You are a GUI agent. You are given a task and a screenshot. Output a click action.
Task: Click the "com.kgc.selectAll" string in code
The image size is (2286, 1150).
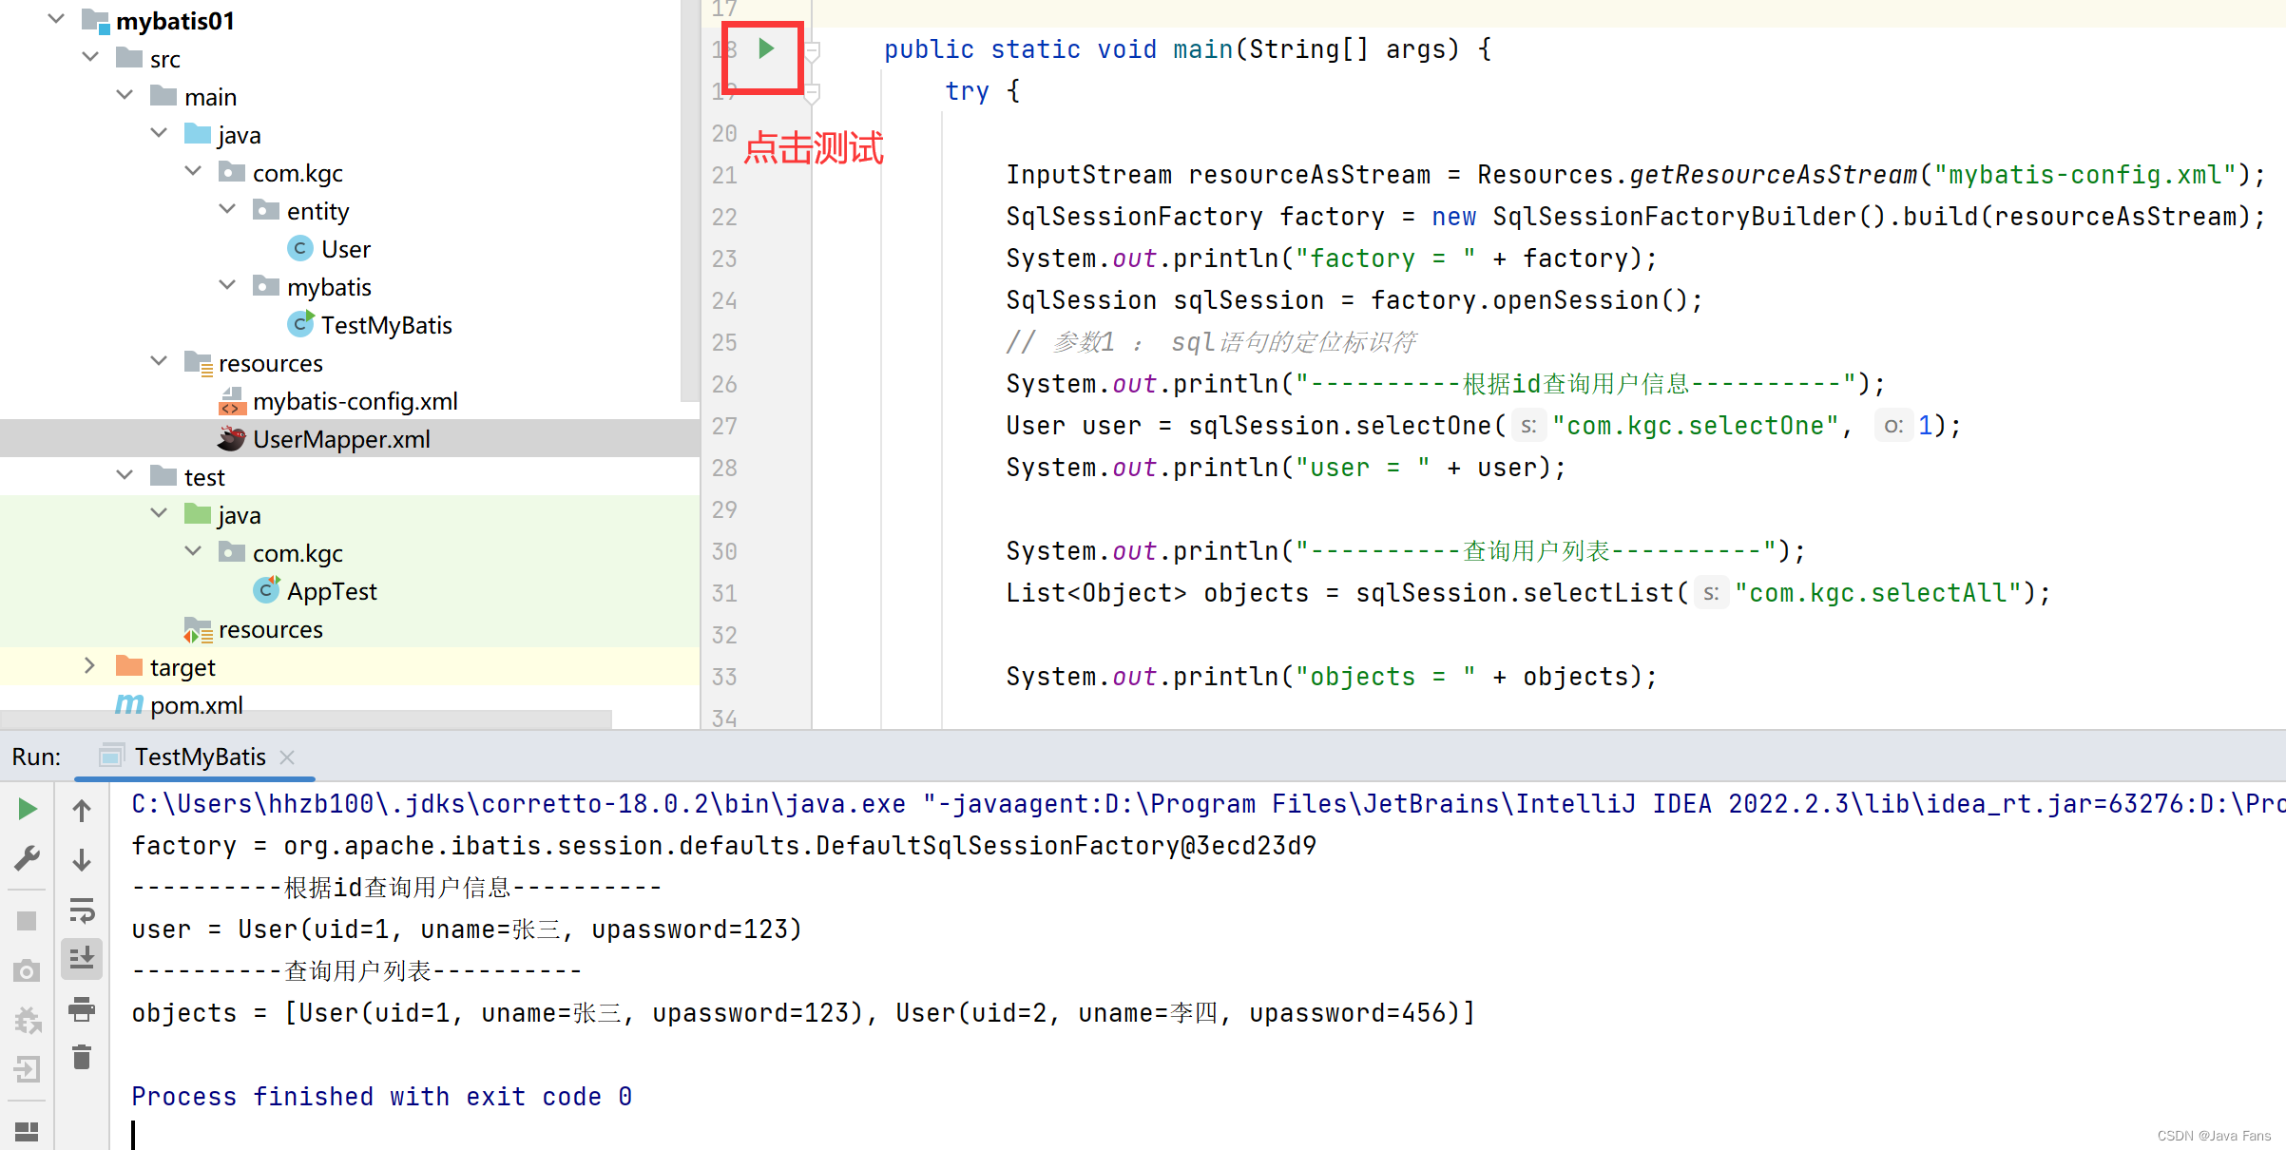[1878, 593]
